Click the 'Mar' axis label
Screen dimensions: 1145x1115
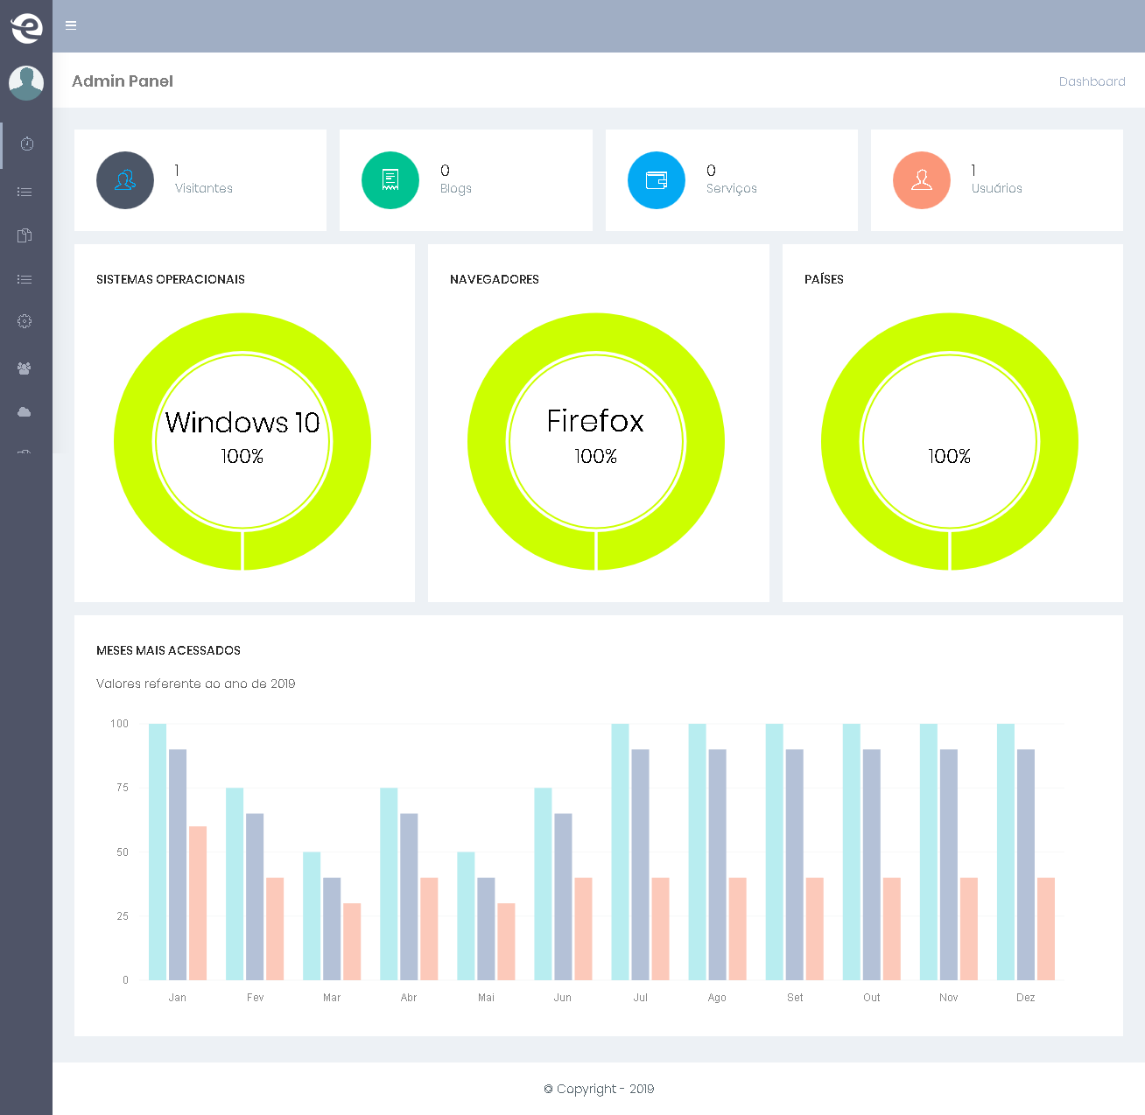point(332,998)
